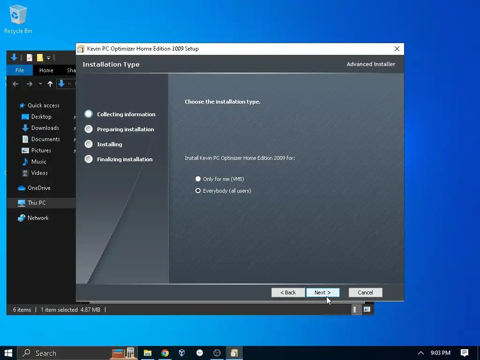Switch Explorer to details view icon
Image resolution: width=480 pixels, height=360 pixels.
[355, 309]
